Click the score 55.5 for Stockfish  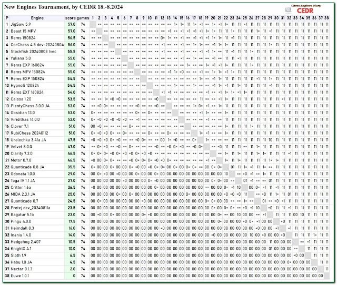72,52
